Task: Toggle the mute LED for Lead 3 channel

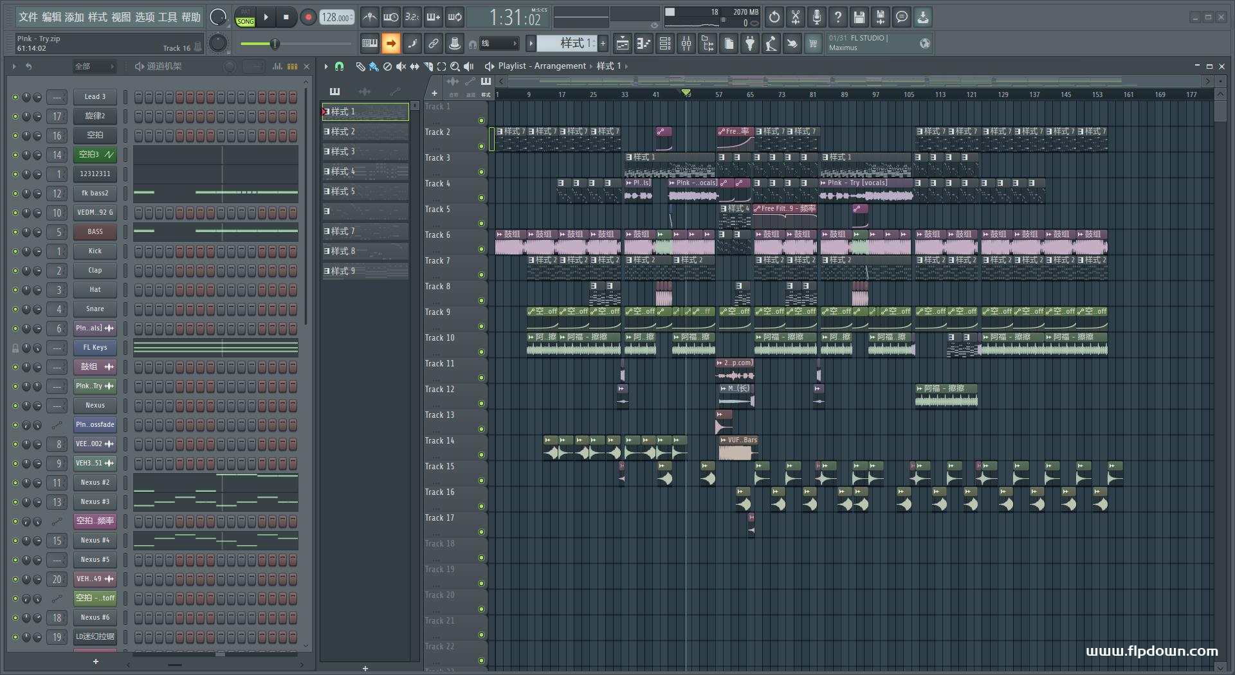Action: pyautogui.click(x=15, y=97)
